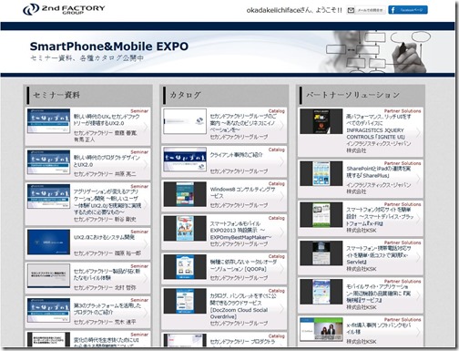
Task: Click the SmartPhone&Mobile EXPO banner title
Action: [109, 46]
